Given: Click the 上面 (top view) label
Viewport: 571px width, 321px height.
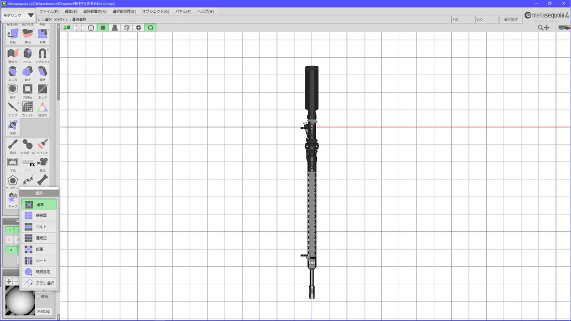Looking at the screenshot, I should (x=67, y=28).
